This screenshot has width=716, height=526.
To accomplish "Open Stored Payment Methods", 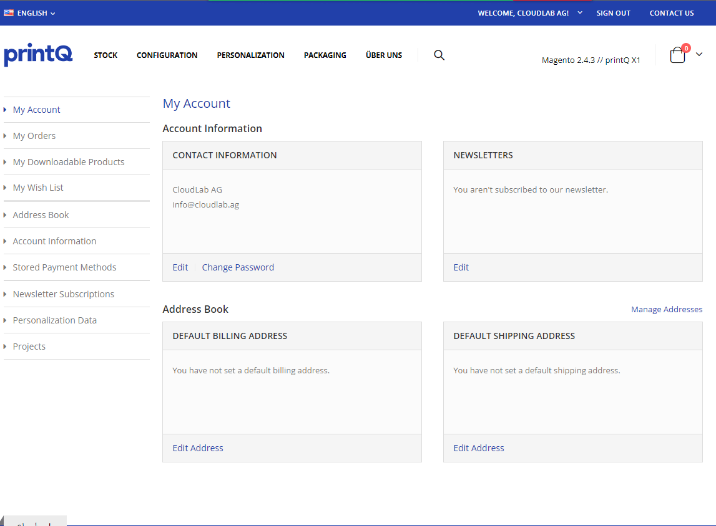I will click(64, 267).
